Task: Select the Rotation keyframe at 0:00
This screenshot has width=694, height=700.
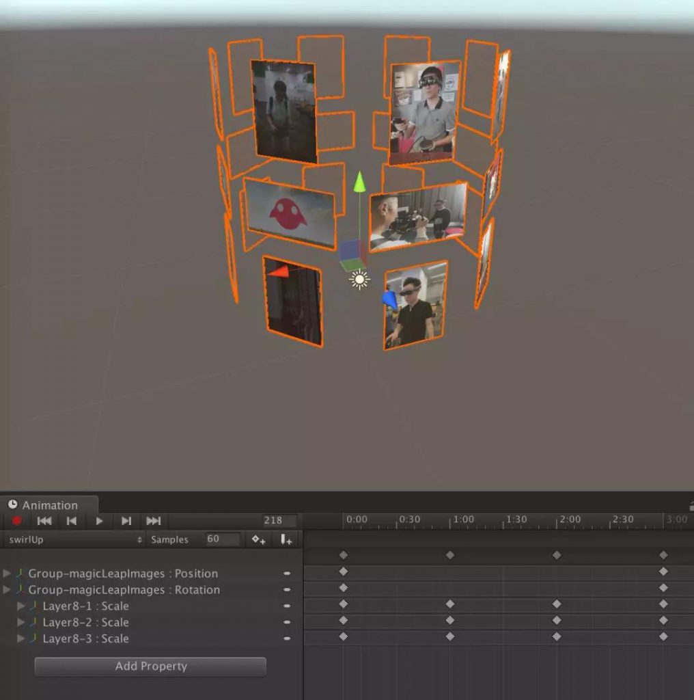Action: click(x=343, y=587)
